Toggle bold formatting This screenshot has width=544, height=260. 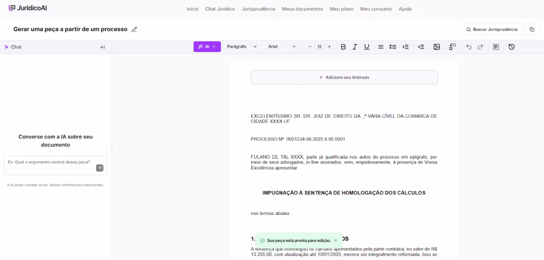[x=344, y=47]
